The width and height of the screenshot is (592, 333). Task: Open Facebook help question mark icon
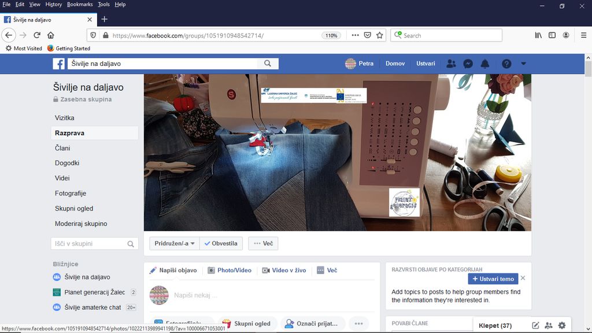[x=506, y=64]
